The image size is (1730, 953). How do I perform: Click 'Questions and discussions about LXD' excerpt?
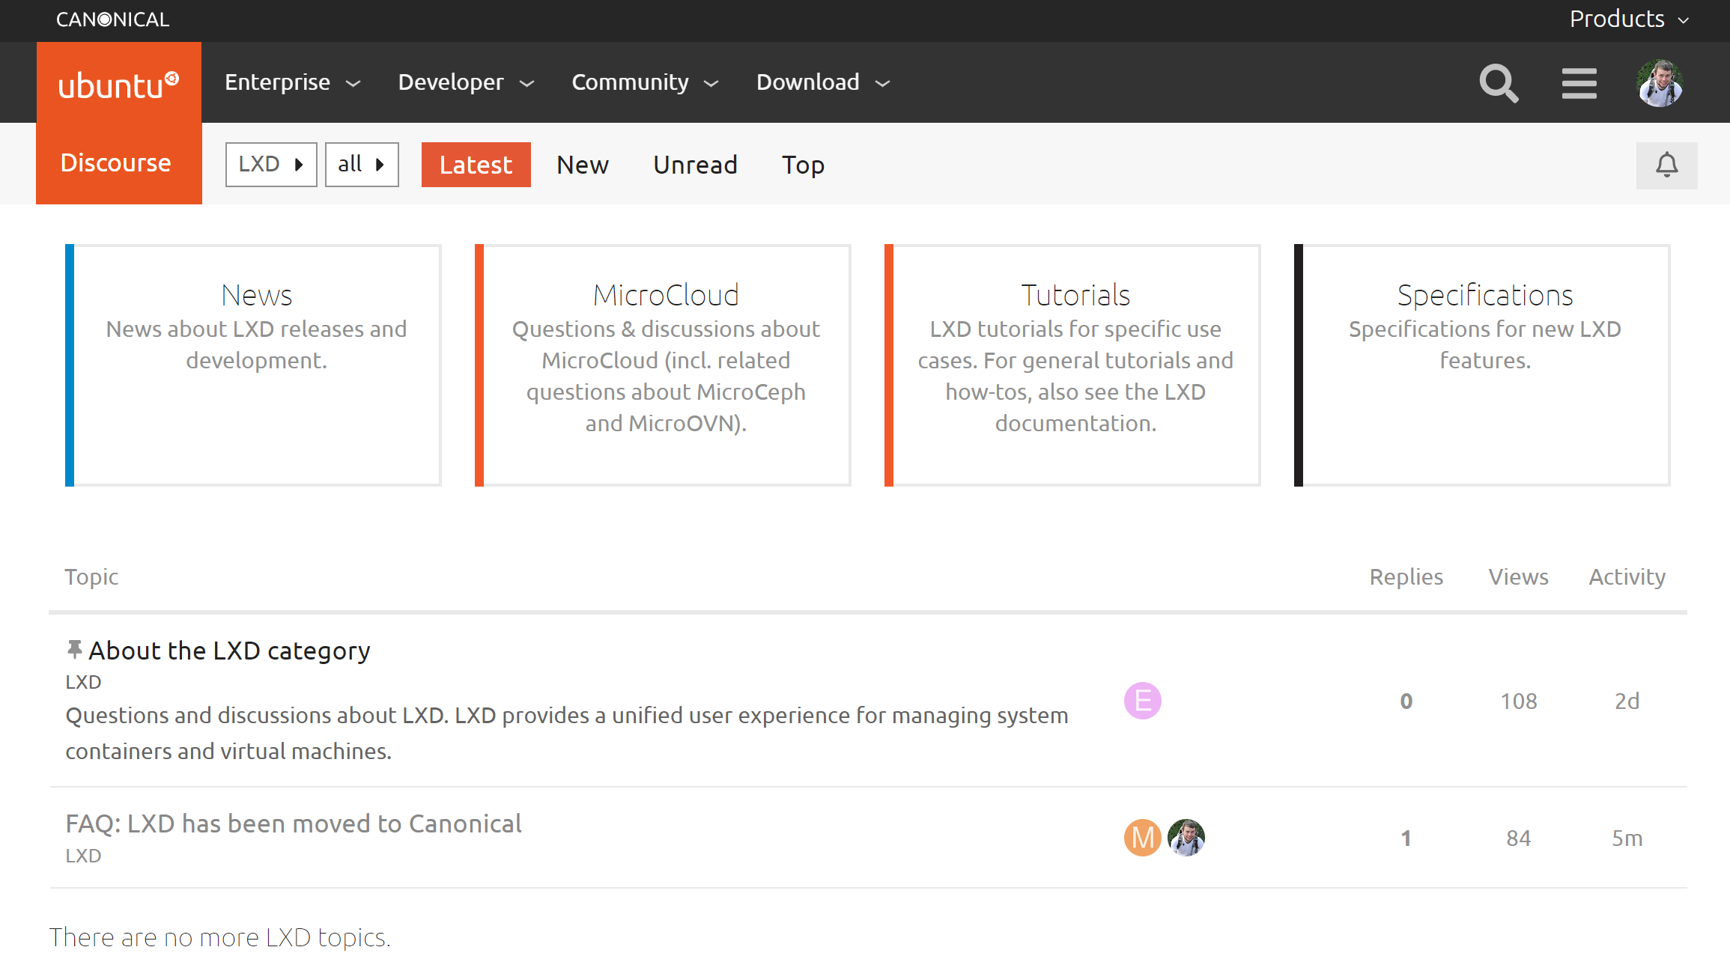tap(567, 733)
